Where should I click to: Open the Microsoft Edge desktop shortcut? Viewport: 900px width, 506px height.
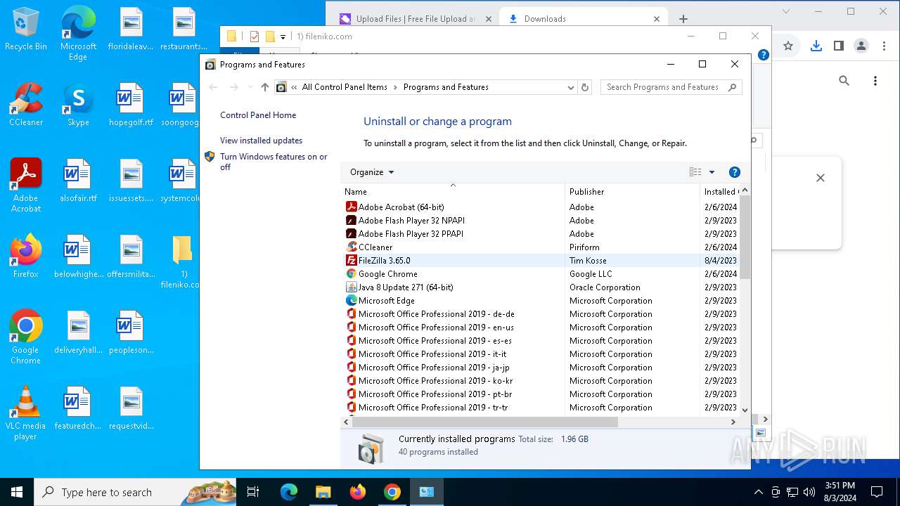[78, 34]
